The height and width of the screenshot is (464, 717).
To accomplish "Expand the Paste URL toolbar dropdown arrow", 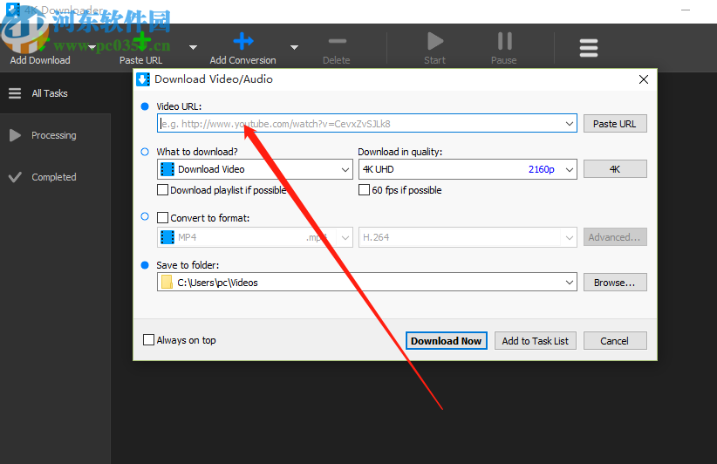I will point(194,47).
